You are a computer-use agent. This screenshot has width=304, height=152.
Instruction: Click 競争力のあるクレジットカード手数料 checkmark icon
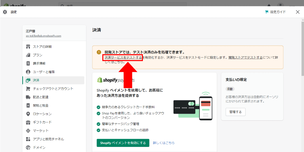pos(99,107)
